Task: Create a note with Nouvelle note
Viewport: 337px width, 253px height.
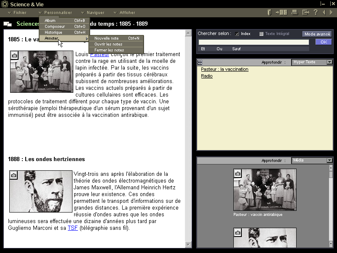Action: click(116, 38)
